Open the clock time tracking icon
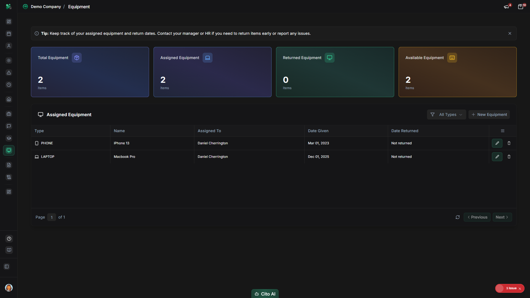 (9, 85)
